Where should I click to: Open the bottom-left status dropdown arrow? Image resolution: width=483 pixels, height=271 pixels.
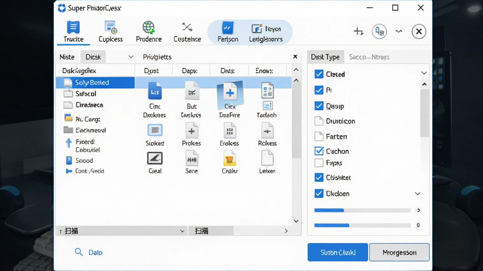pos(182,231)
